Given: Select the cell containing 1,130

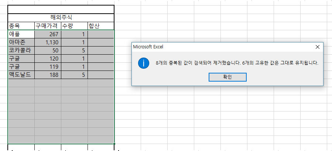Looking at the screenshot, I should tap(48, 42).
